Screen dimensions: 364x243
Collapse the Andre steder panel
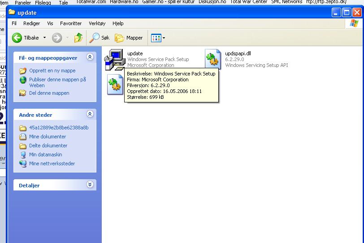90,114
